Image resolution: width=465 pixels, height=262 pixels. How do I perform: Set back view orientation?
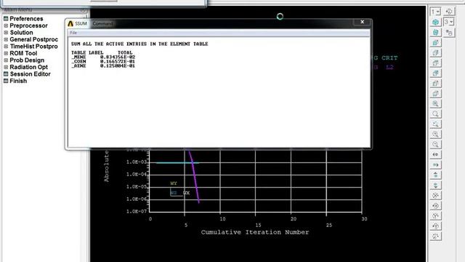pos(435,73)
